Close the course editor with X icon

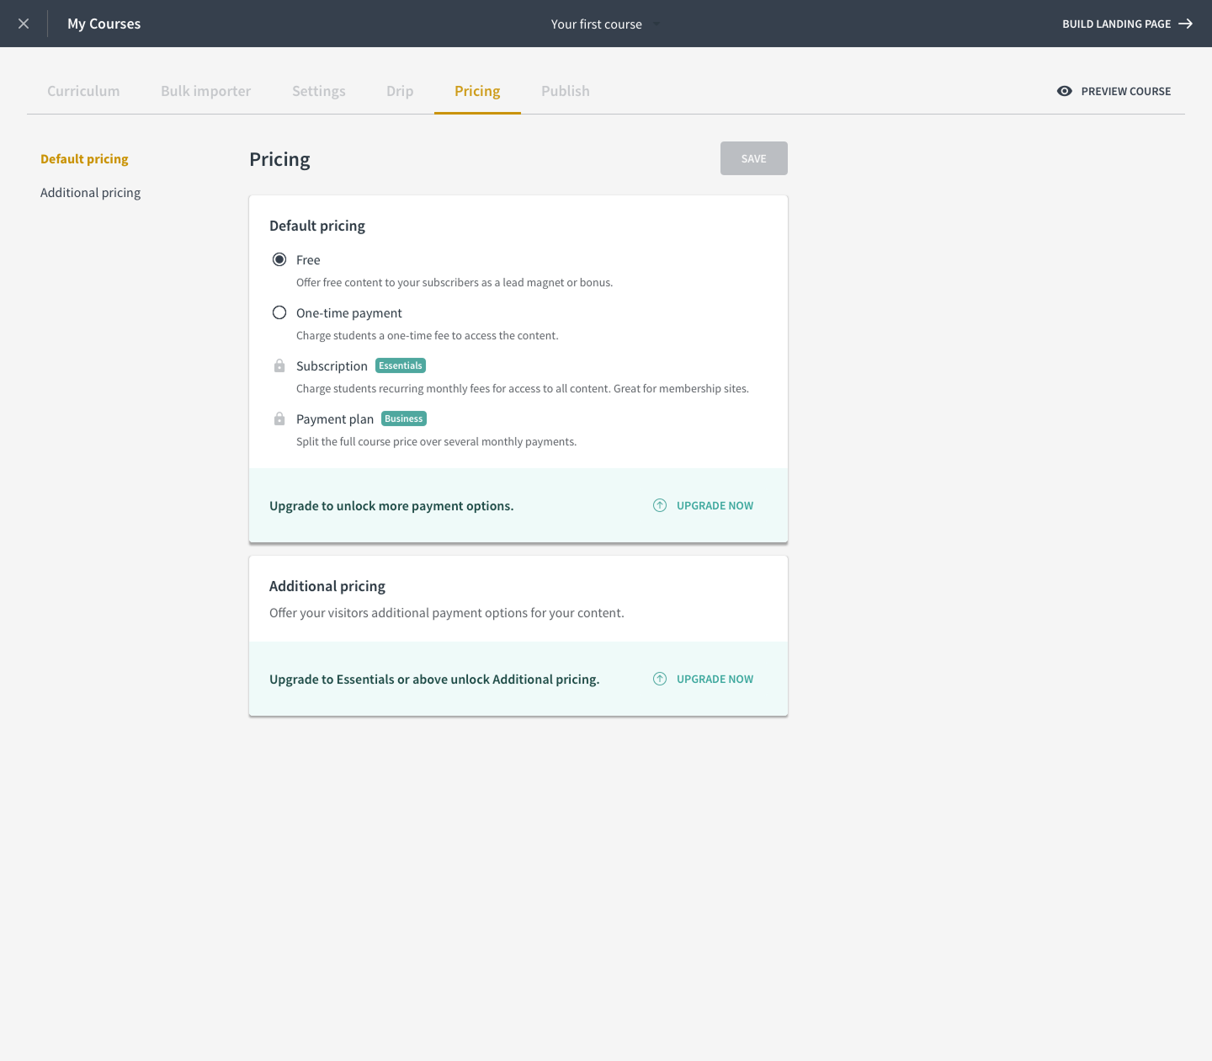tap(24, 24)
